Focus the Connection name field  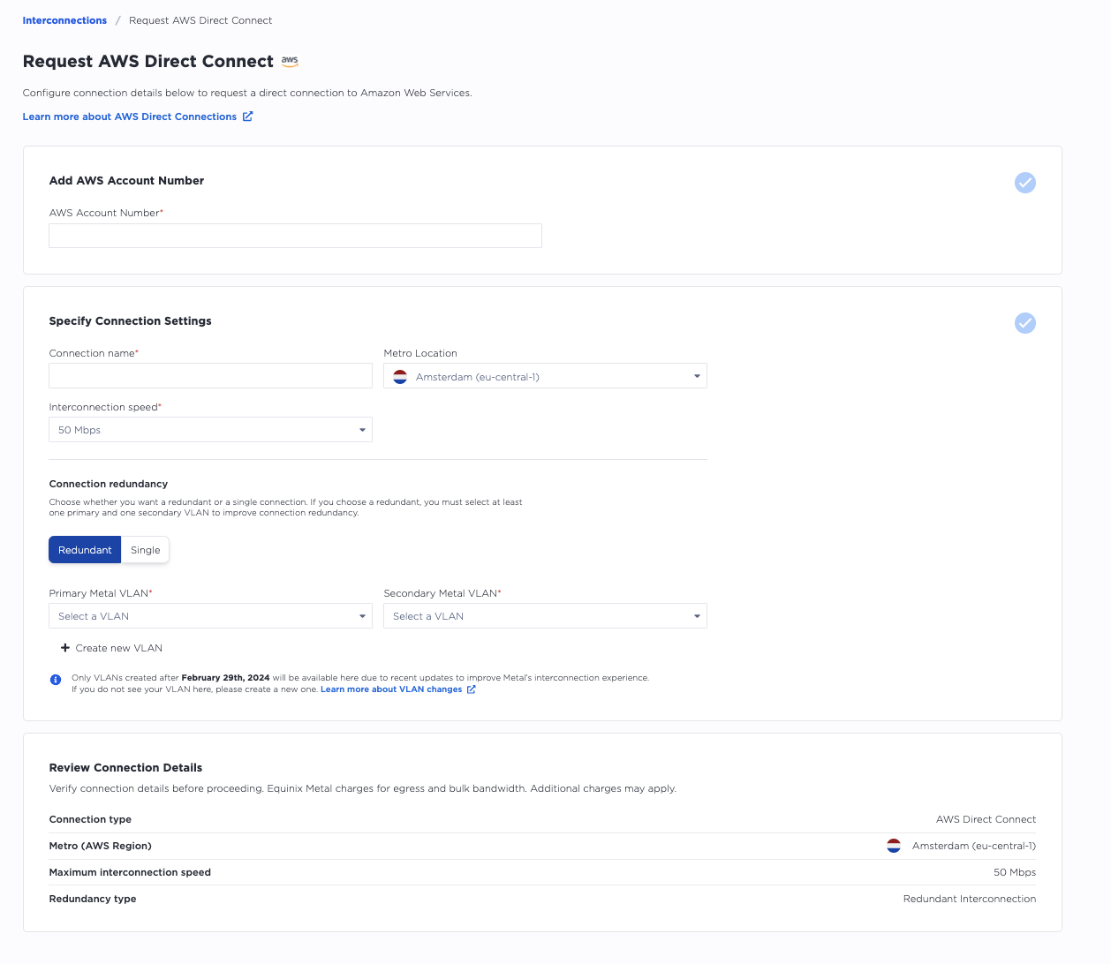click(x=210, y=376)
